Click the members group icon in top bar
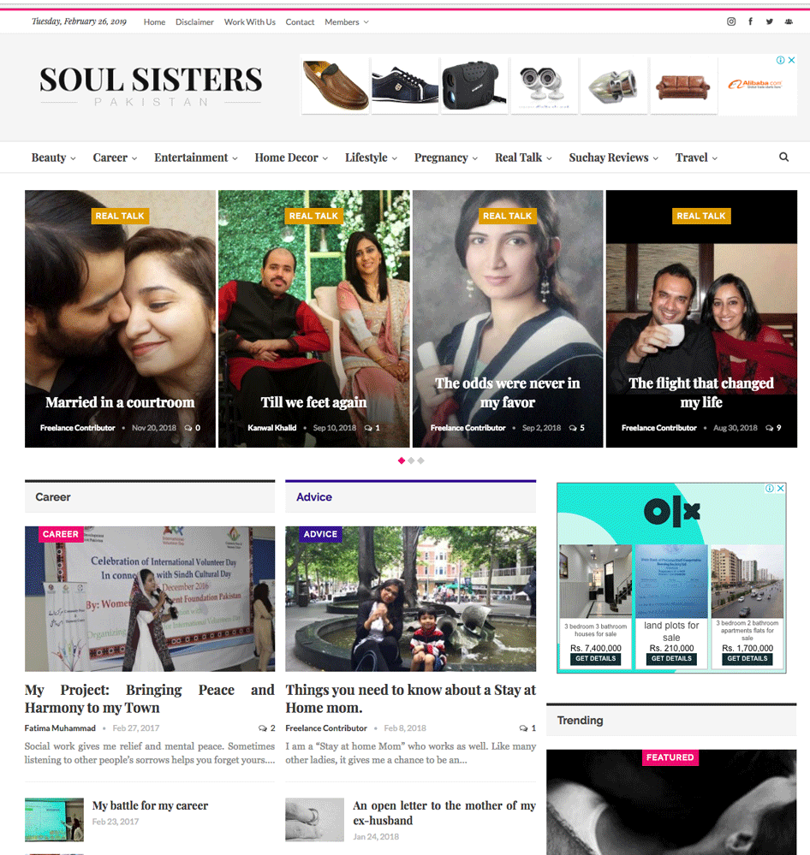The image size is (810, 855). (x=789, y=21)
